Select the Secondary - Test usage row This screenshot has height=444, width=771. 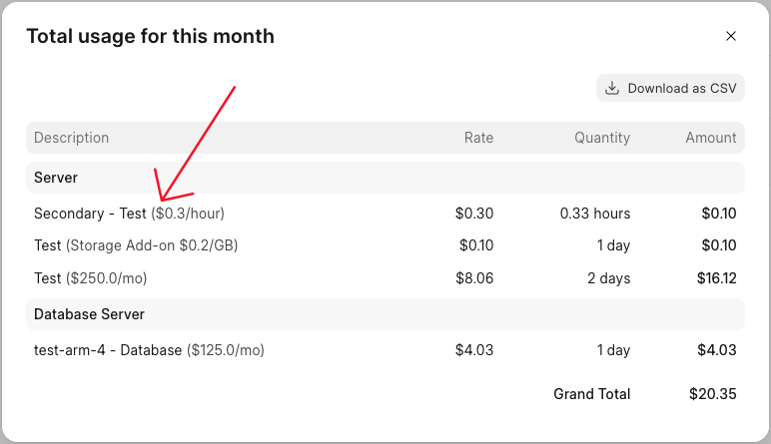point(129,214)
